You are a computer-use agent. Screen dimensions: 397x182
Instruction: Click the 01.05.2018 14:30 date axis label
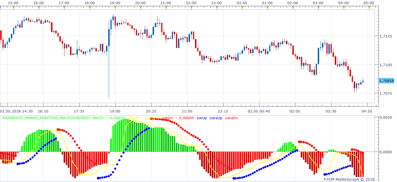(16, 111)
